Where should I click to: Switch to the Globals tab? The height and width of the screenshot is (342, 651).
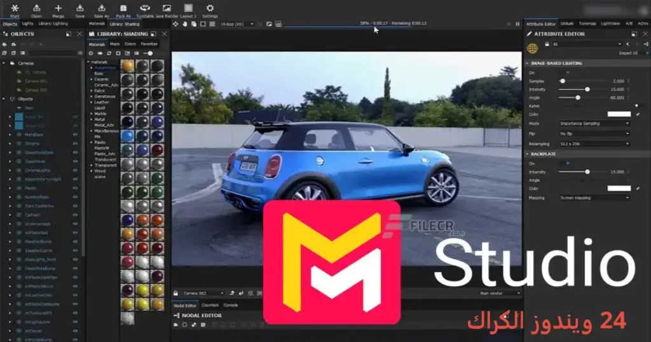pos(566,24)
